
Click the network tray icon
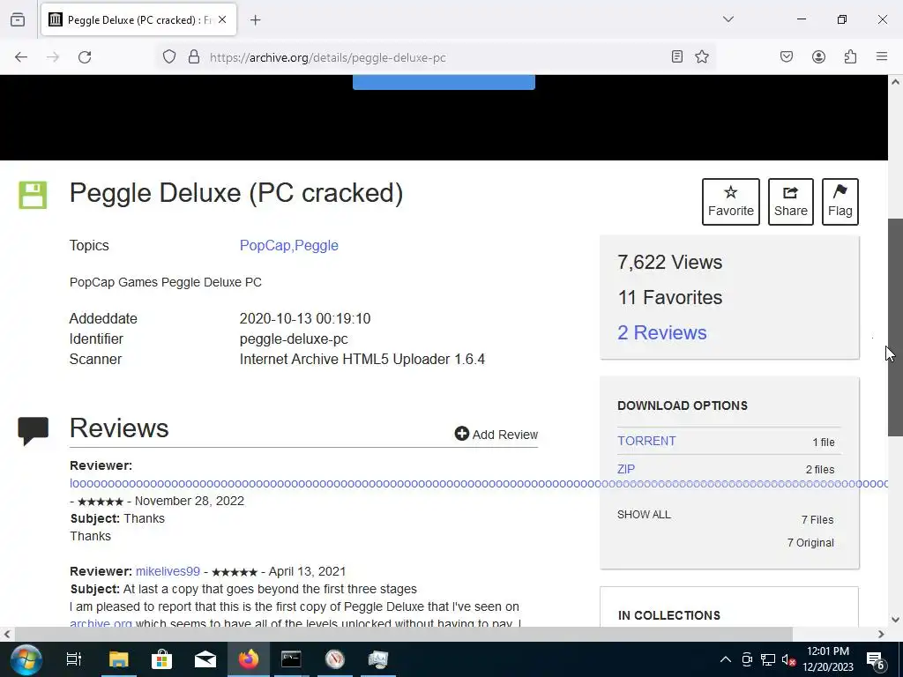768,659
